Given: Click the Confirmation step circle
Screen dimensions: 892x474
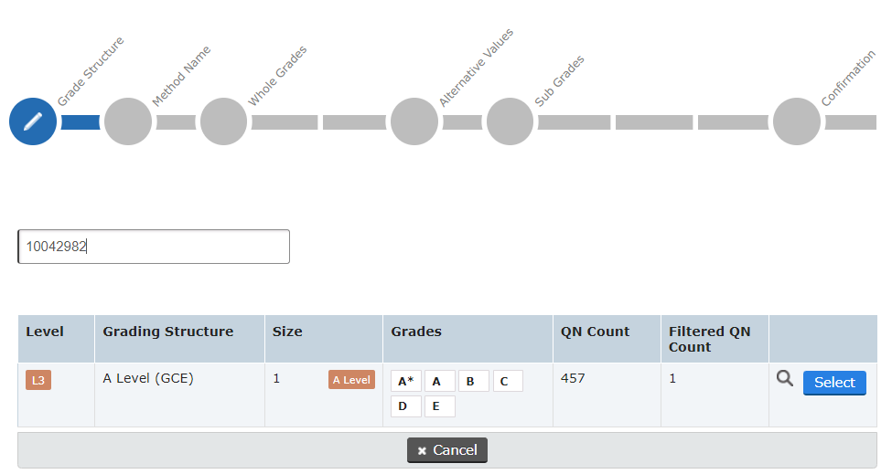Looking at the screenshot, I should tap(796, 121).
